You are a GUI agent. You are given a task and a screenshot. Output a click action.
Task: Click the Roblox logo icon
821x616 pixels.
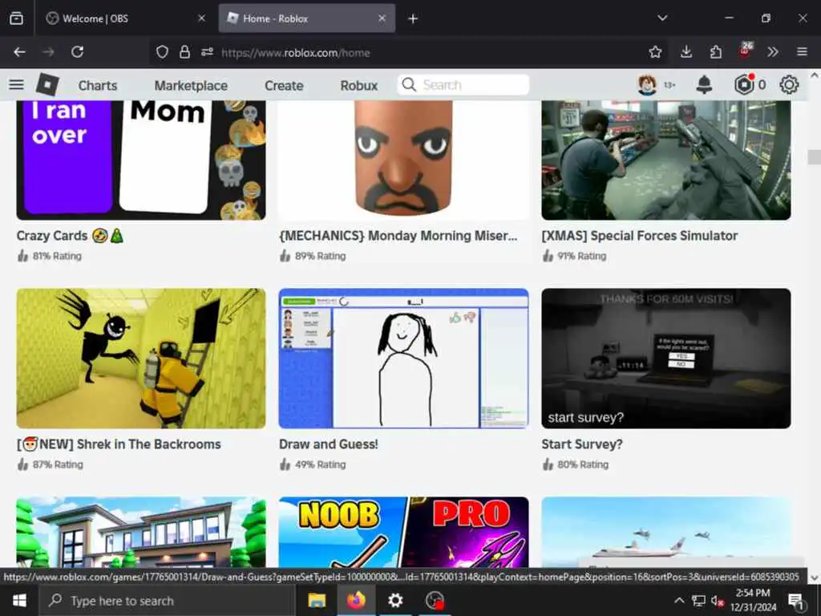47,84
